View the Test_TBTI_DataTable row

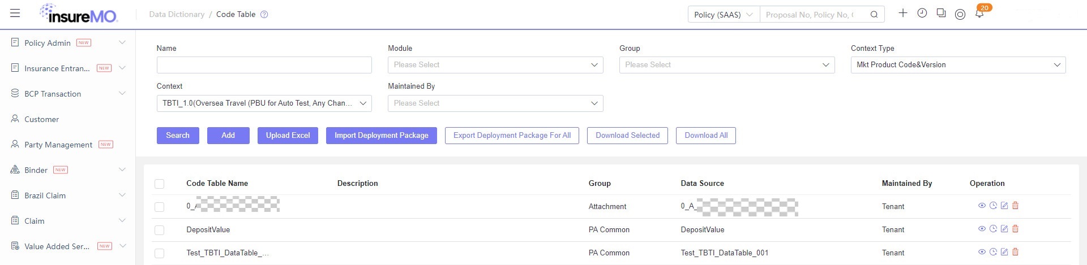point(982,252)
